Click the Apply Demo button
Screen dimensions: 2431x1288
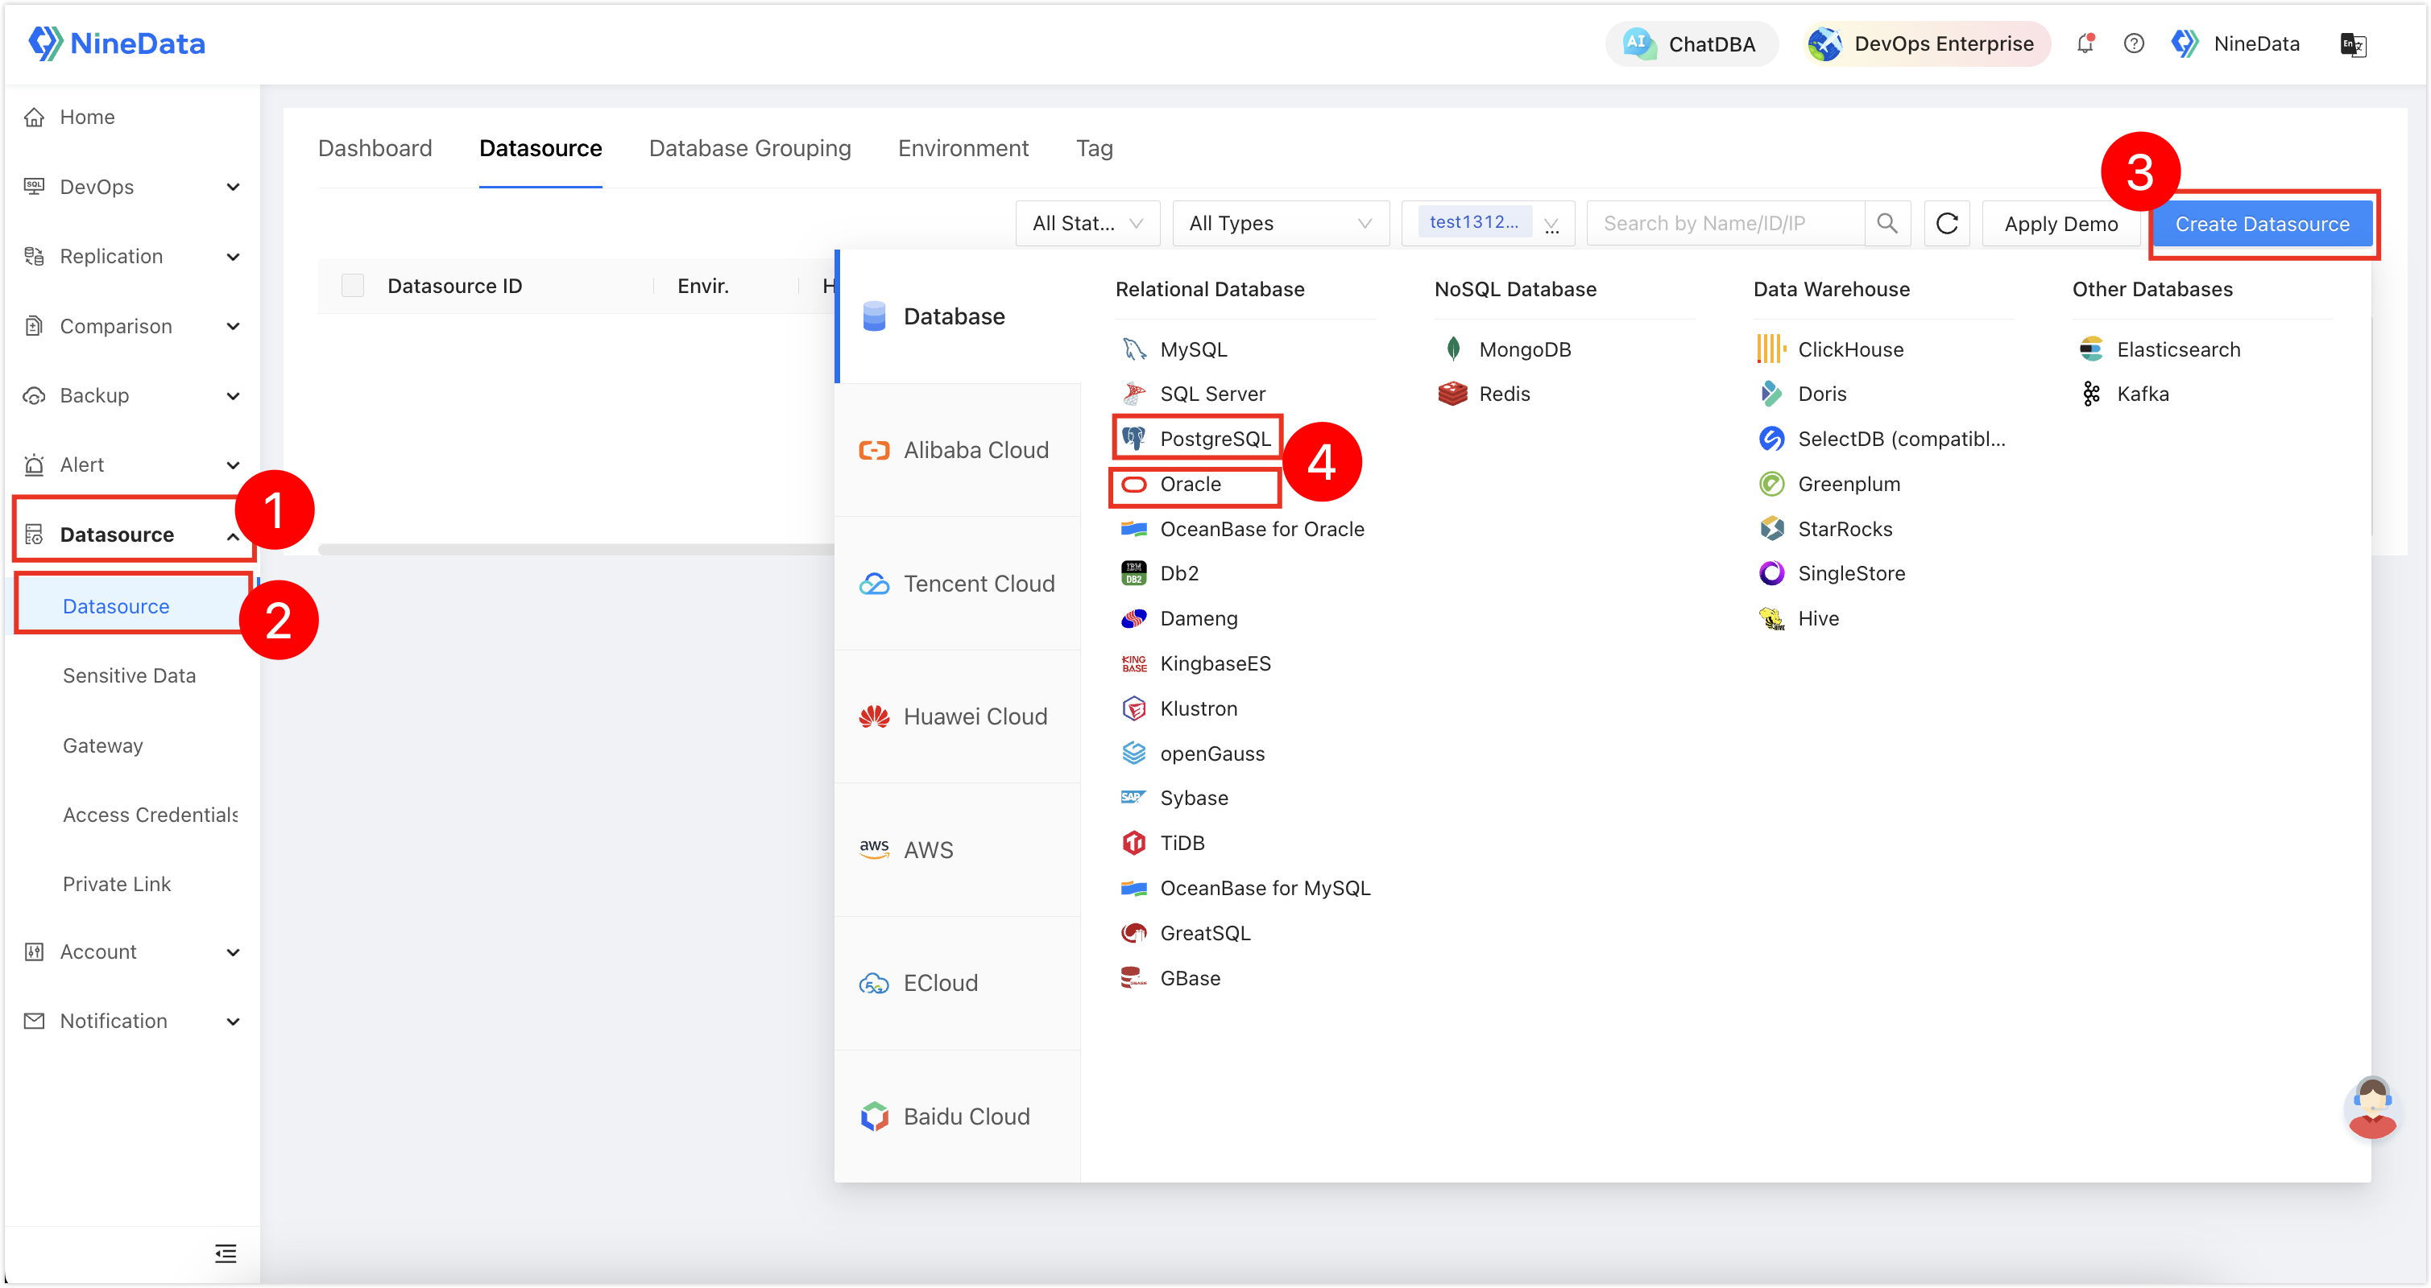[x=2061, y=224]
